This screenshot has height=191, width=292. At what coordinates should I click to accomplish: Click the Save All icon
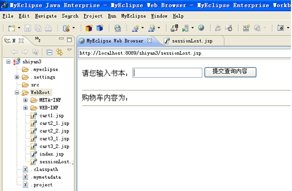[x=38, y=28]
